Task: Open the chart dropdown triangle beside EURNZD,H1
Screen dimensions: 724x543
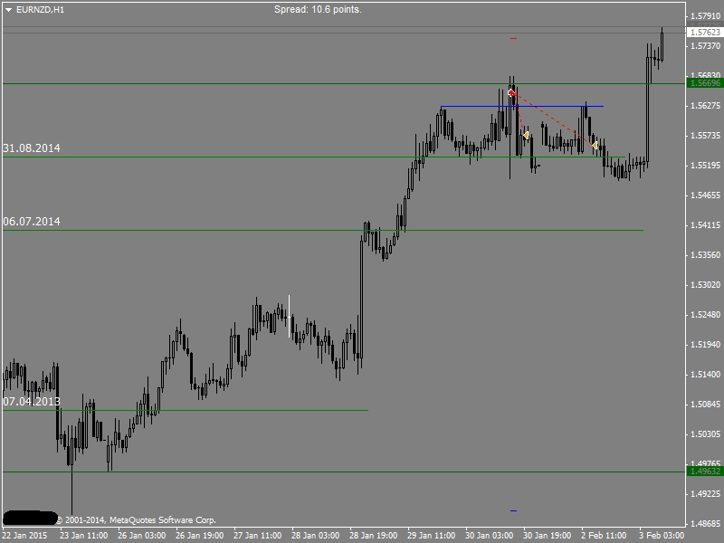Action: (x=8, y=10)
